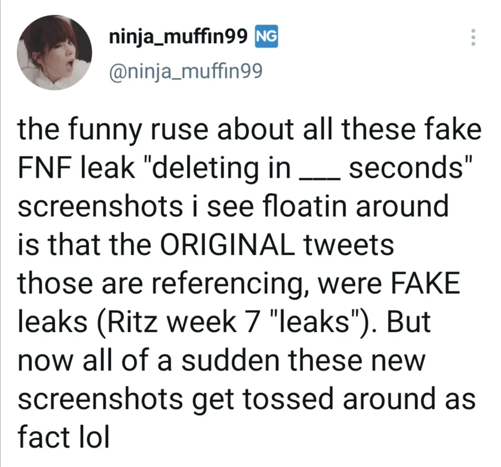Open the three-dot more options menu

(x=473, y=37)
